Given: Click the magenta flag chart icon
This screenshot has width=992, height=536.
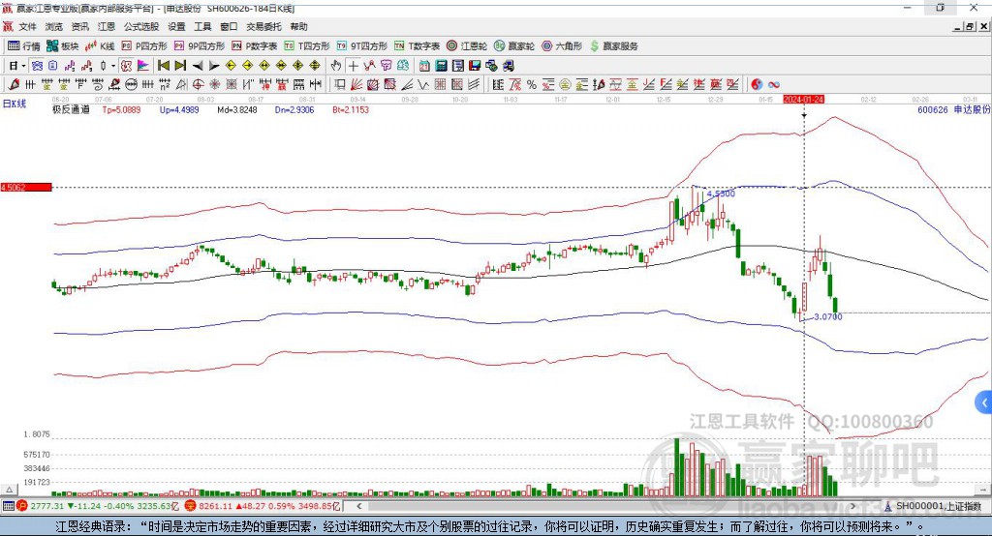Looking at the screenshot, I should pyautogui.click(x=143, y=66).
